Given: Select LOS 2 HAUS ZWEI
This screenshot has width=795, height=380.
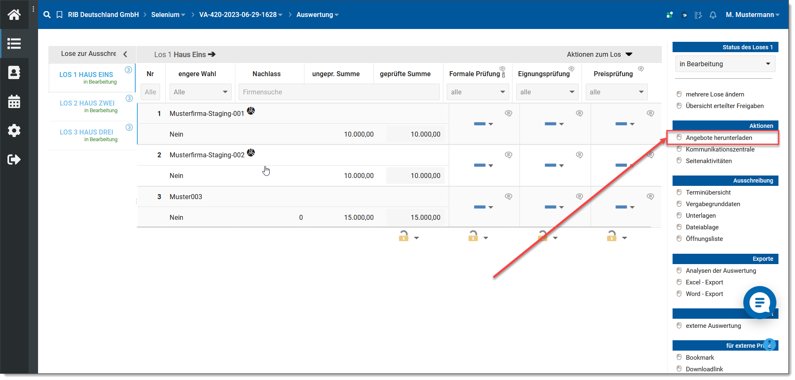Looking at the screenshot, I should point(92,106).
